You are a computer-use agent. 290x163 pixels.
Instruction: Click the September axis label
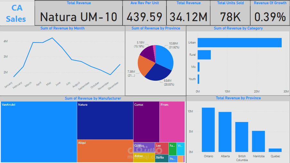84,86
